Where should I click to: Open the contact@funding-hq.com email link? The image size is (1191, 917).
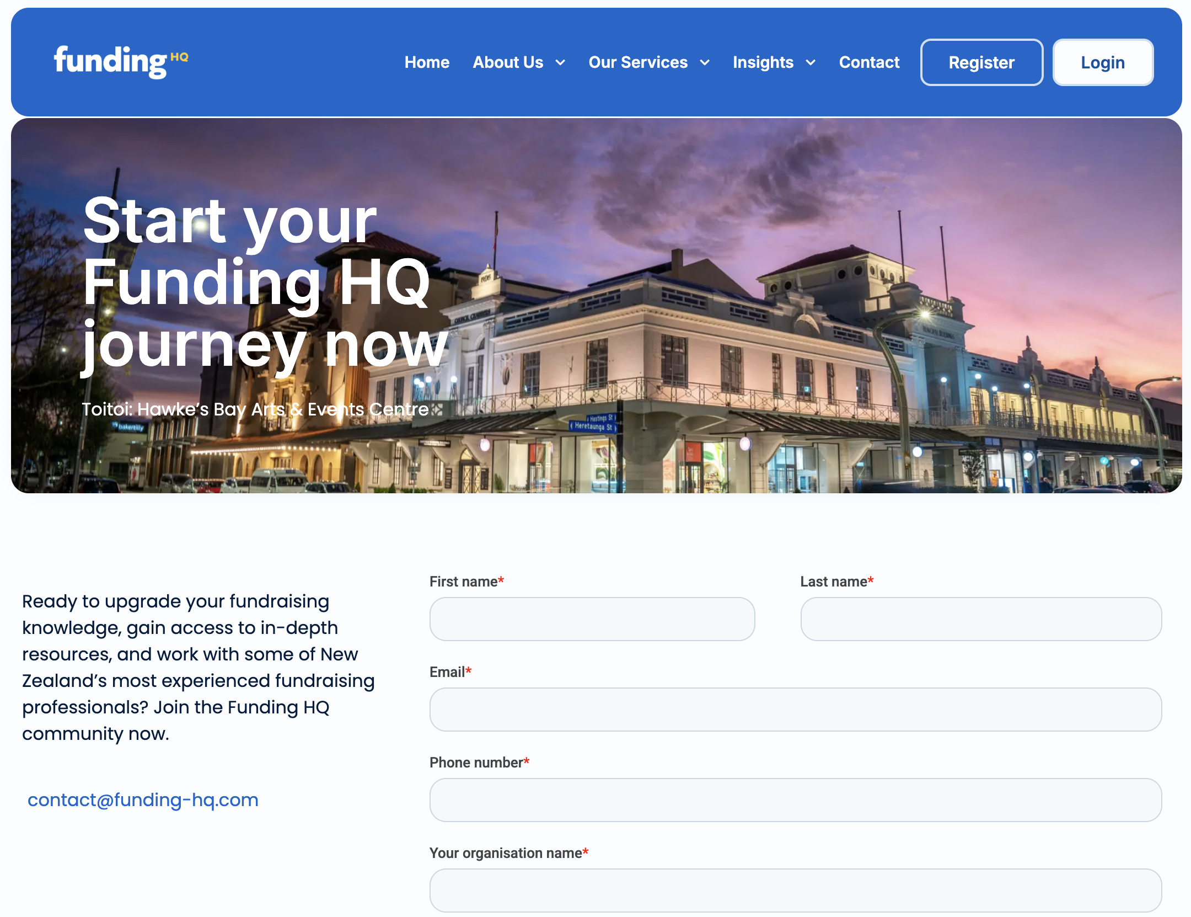tap(143, 800)
